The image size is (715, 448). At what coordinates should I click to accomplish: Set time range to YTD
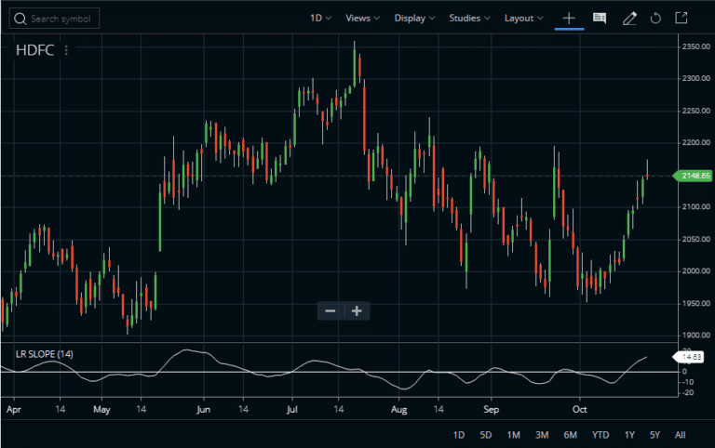click(x=600, y=435)
